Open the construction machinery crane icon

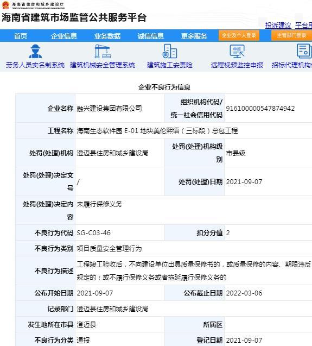[x=103, y=51]
